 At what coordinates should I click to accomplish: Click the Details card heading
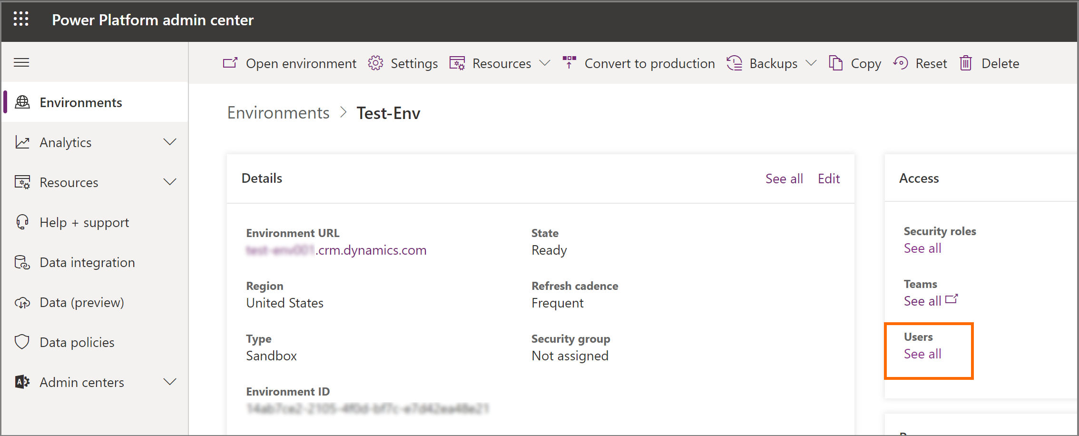tap(262, 178)
